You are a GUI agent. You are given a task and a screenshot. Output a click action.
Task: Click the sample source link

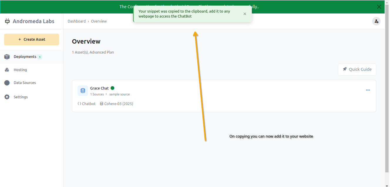pyautogui.click(x=120, y=94)
